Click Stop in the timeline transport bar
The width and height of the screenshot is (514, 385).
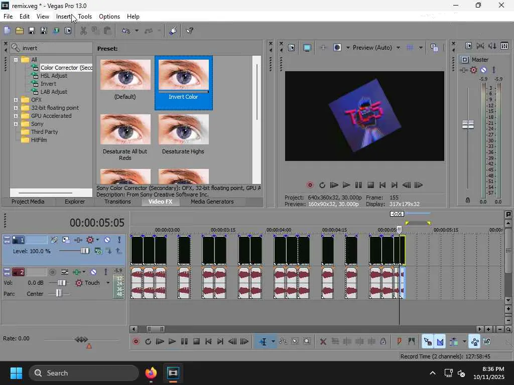[196, 342]
